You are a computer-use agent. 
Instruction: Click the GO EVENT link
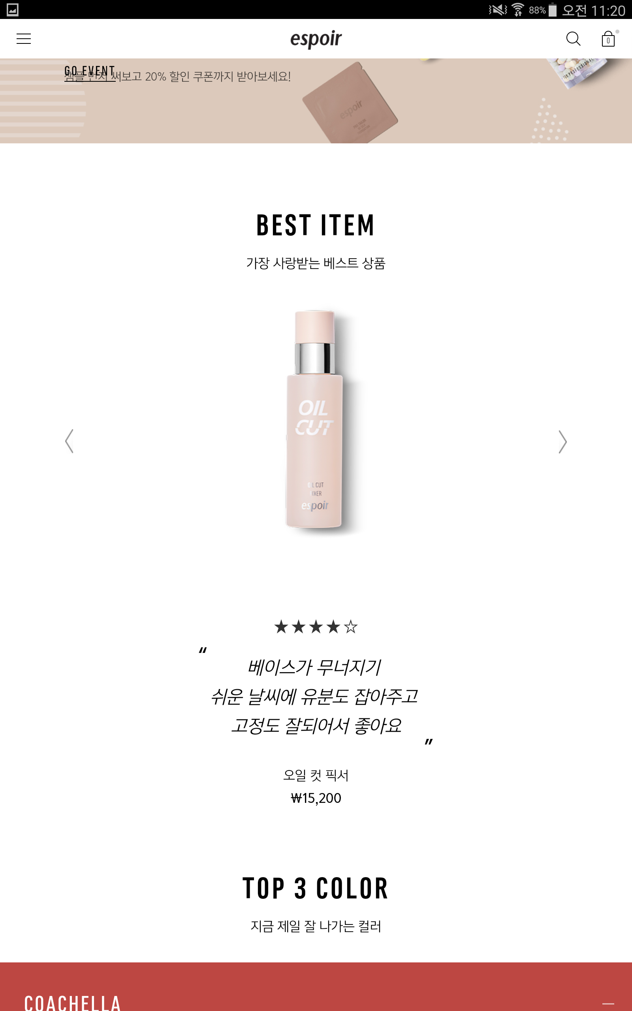pos(90,71)
